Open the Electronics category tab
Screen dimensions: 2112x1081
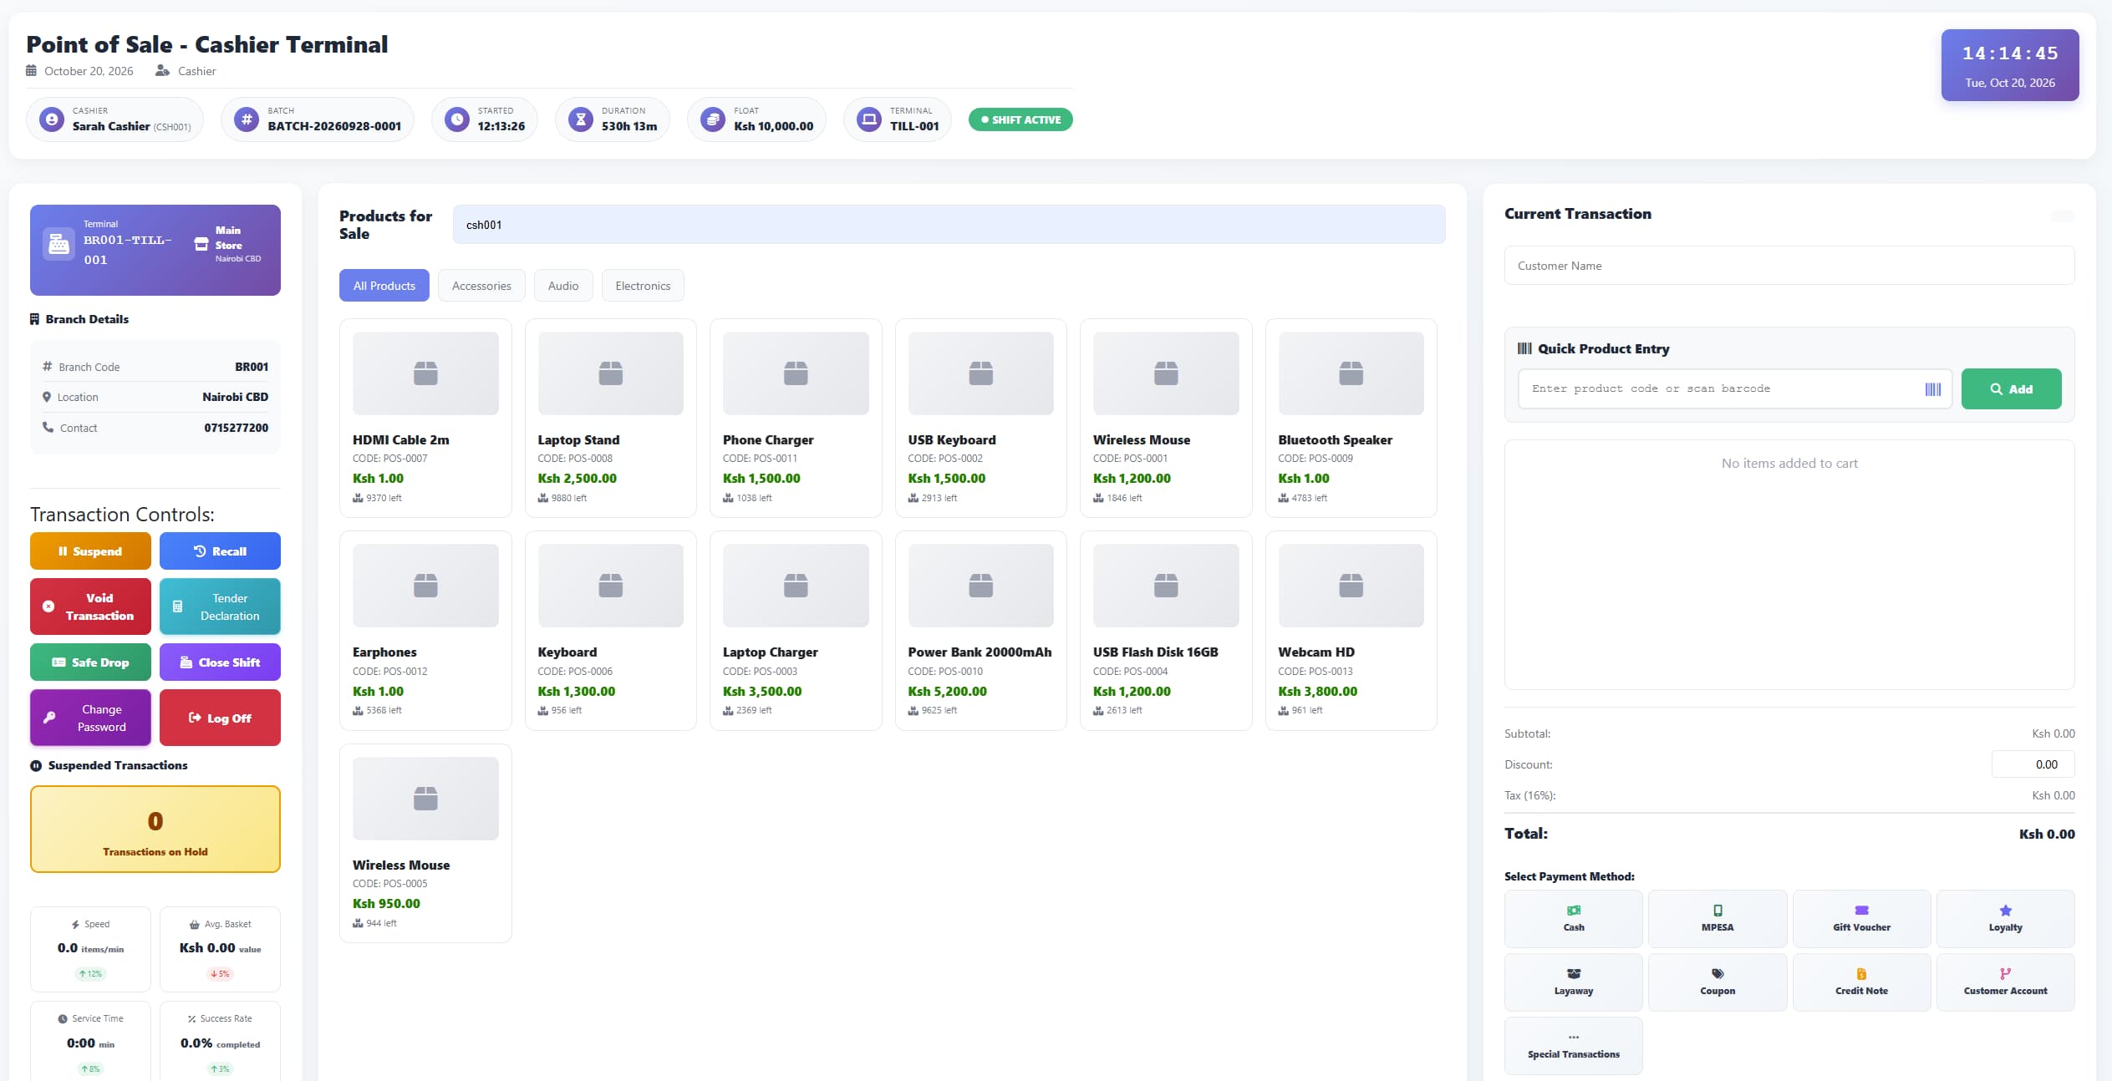pos(643,286)
